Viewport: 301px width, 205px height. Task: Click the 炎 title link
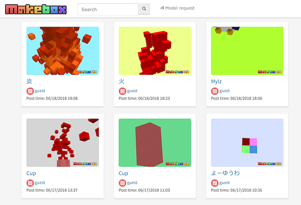point(29,81)
